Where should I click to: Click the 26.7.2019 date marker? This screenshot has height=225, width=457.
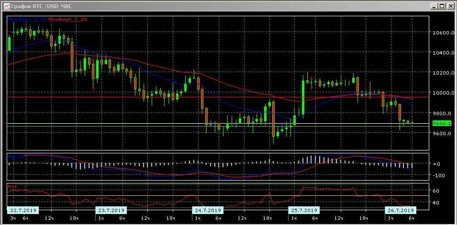click(400, 210)
